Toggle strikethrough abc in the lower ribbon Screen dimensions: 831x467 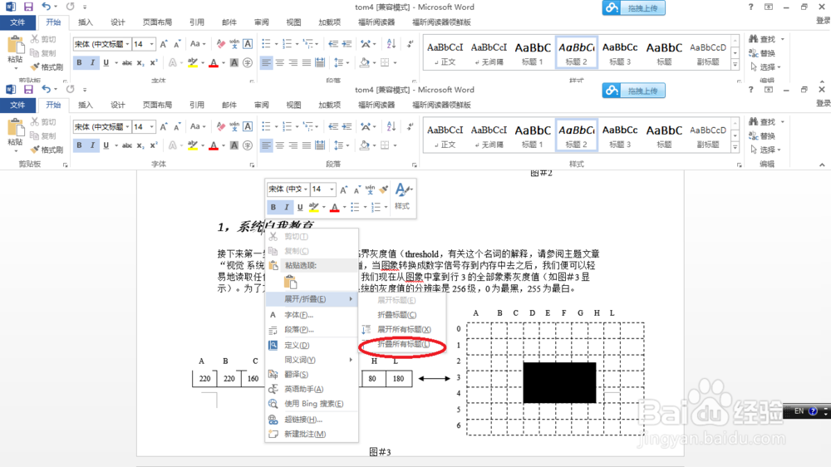(127, 145)
